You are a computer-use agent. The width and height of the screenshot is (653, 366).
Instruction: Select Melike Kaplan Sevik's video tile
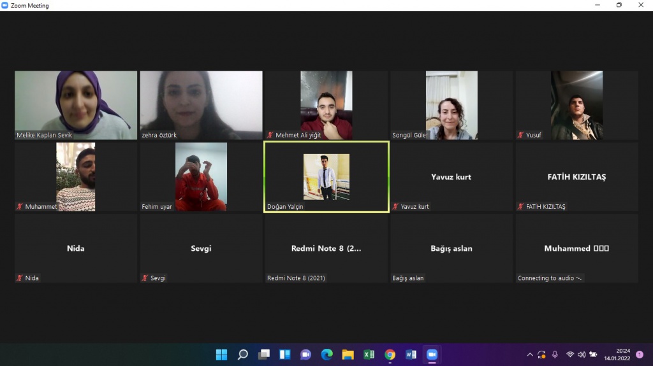tap(76, 105)
